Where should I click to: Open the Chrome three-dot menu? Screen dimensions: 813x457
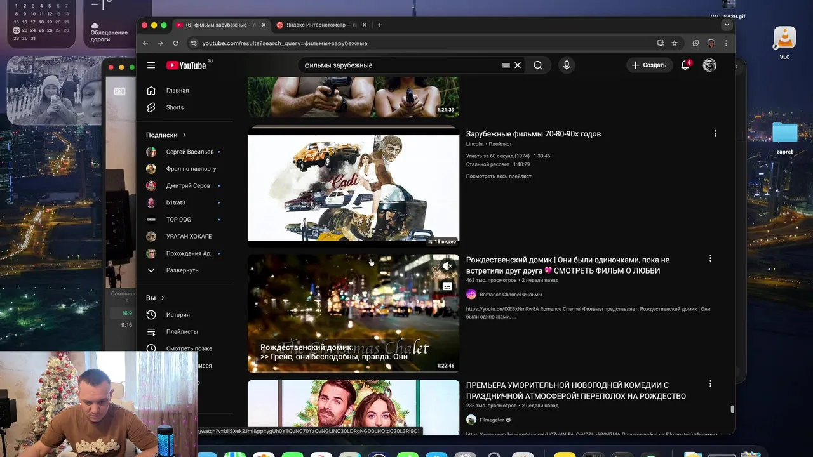tap(726, 43)
